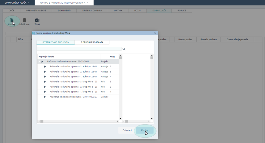Click the Izbriši sve trash icon
This screenshot has height=143, width=265.
[x=24, y=20]
